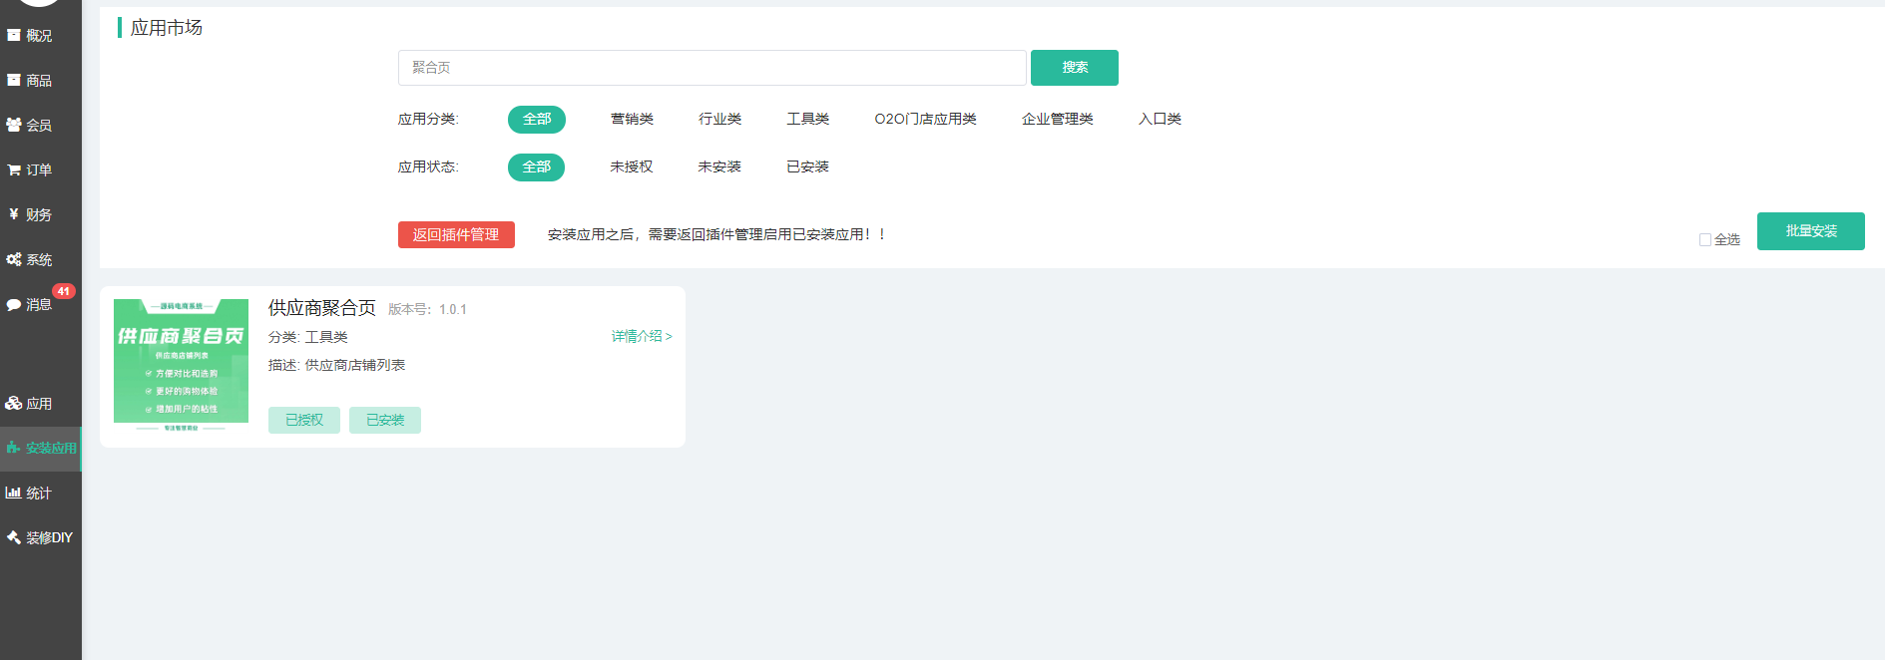Click the red 返回插件管理 button
The height and width of the screenshot is (660, 1885).
tap(456, 234)
